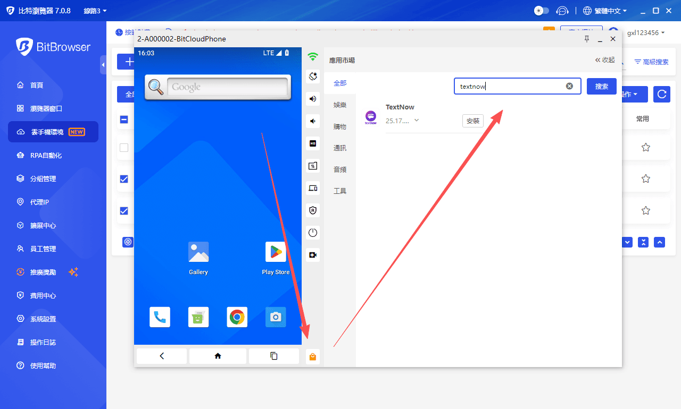
Task: Open the 繁體中文 language dropdown
Action: 605,11
